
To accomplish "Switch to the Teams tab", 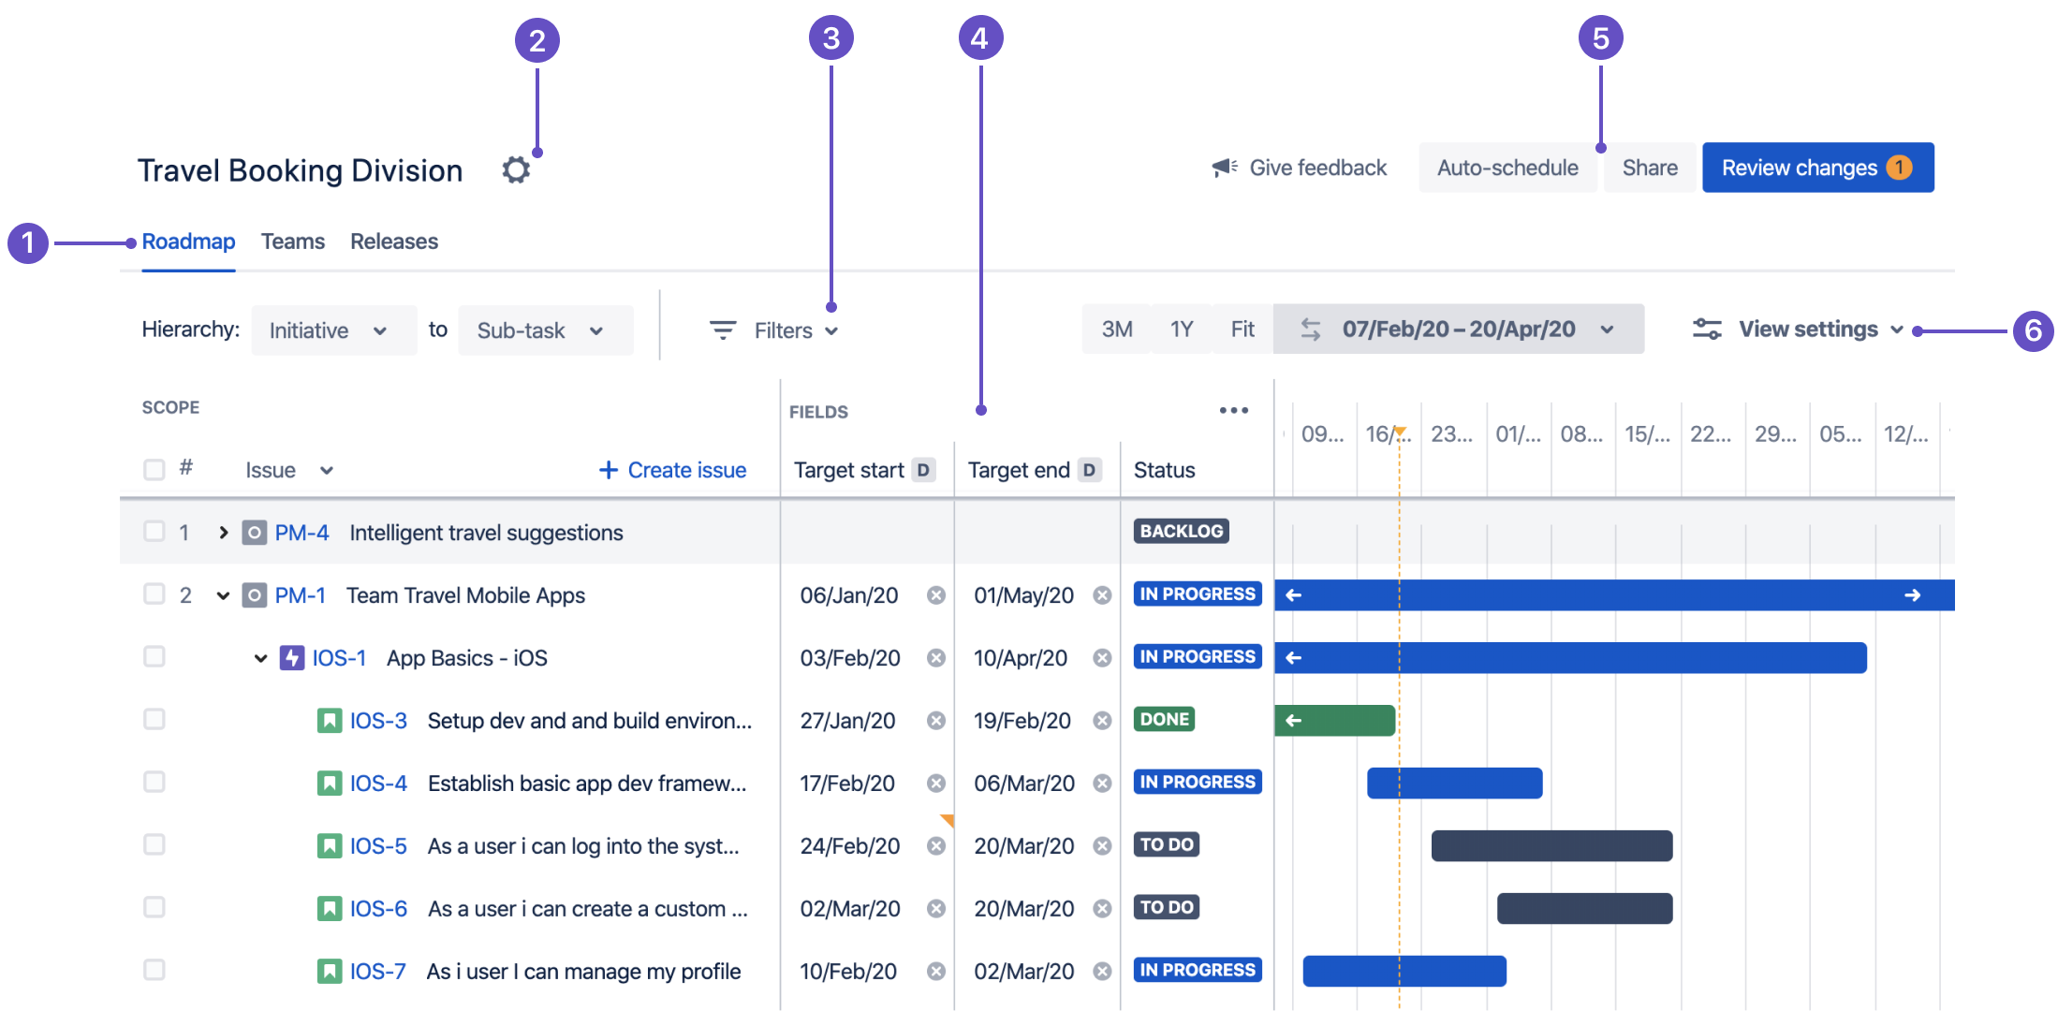I will coord(293,242).
